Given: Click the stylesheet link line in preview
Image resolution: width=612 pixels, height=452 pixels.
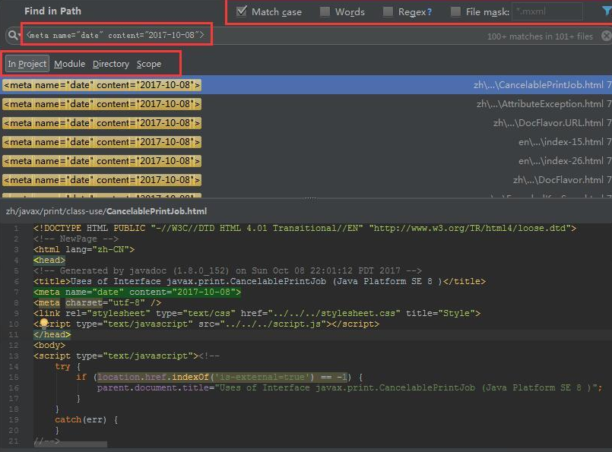Looking at the screenshot, I should [257, 313].
